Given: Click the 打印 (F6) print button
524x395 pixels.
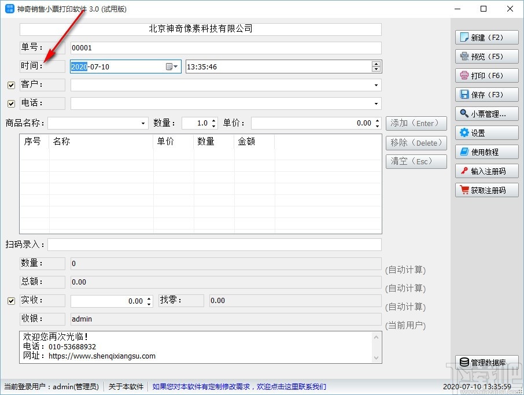Looking at the screenshot, I should point(486,76).
